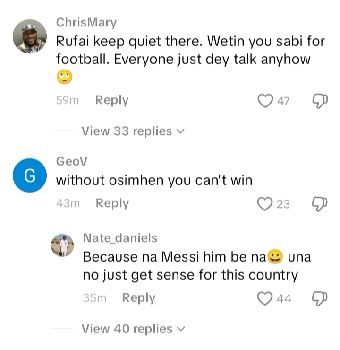
Task: Open the ChrisMary username link
Action: point(86,22)
